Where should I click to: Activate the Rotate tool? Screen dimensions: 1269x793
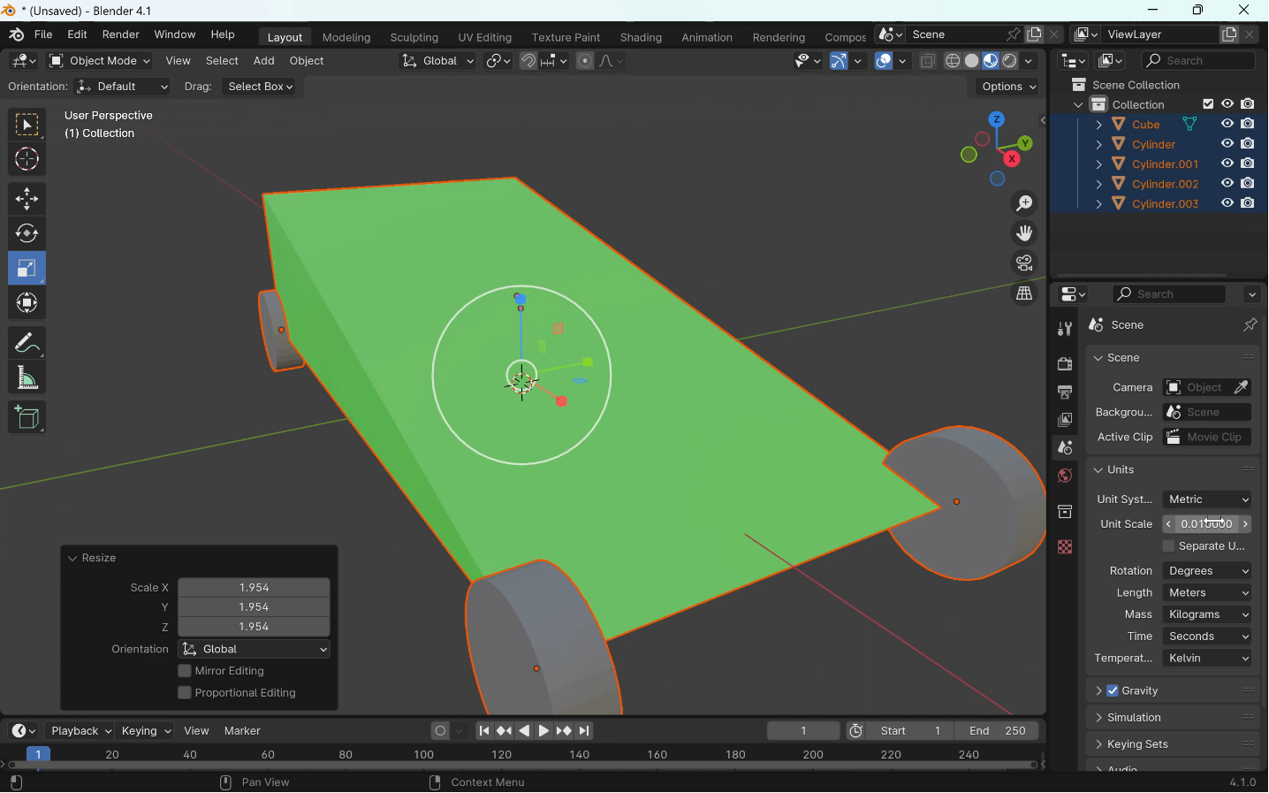click(x=27, y=234)
